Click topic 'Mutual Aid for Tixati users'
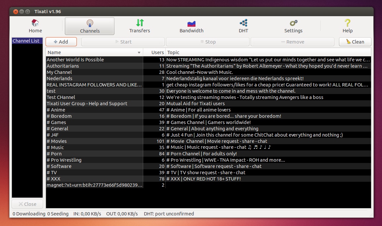The image size is (382, 226). [195, 104]
